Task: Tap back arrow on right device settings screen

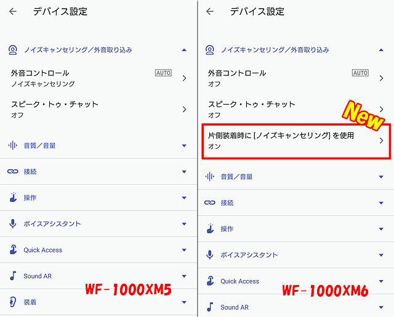Action: (210, 11)
